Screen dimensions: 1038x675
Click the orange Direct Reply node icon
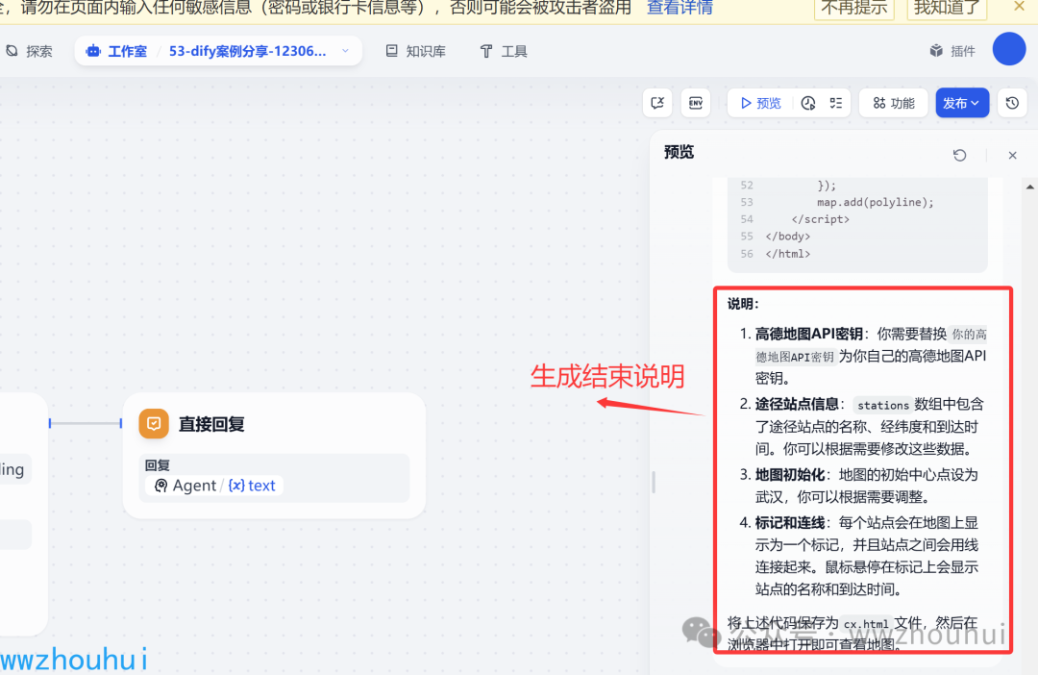154,424
